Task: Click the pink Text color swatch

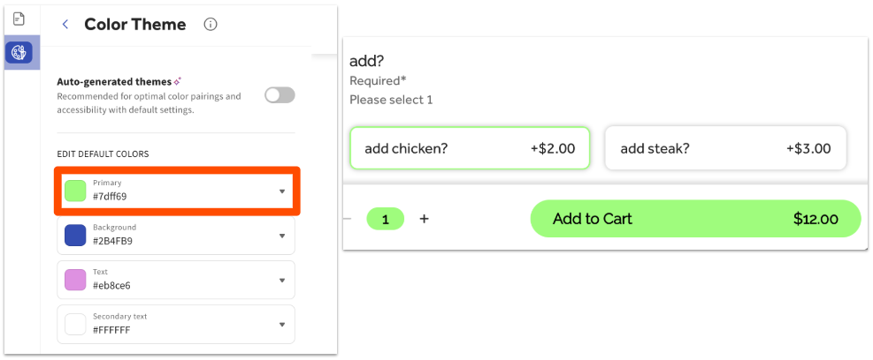Action: tap(76, 280)
